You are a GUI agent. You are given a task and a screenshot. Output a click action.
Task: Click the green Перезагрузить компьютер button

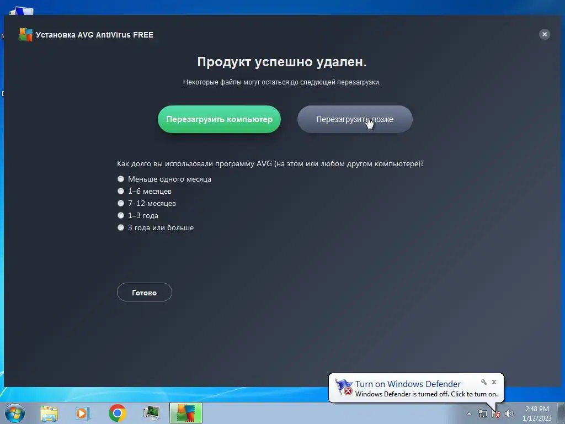219,119
